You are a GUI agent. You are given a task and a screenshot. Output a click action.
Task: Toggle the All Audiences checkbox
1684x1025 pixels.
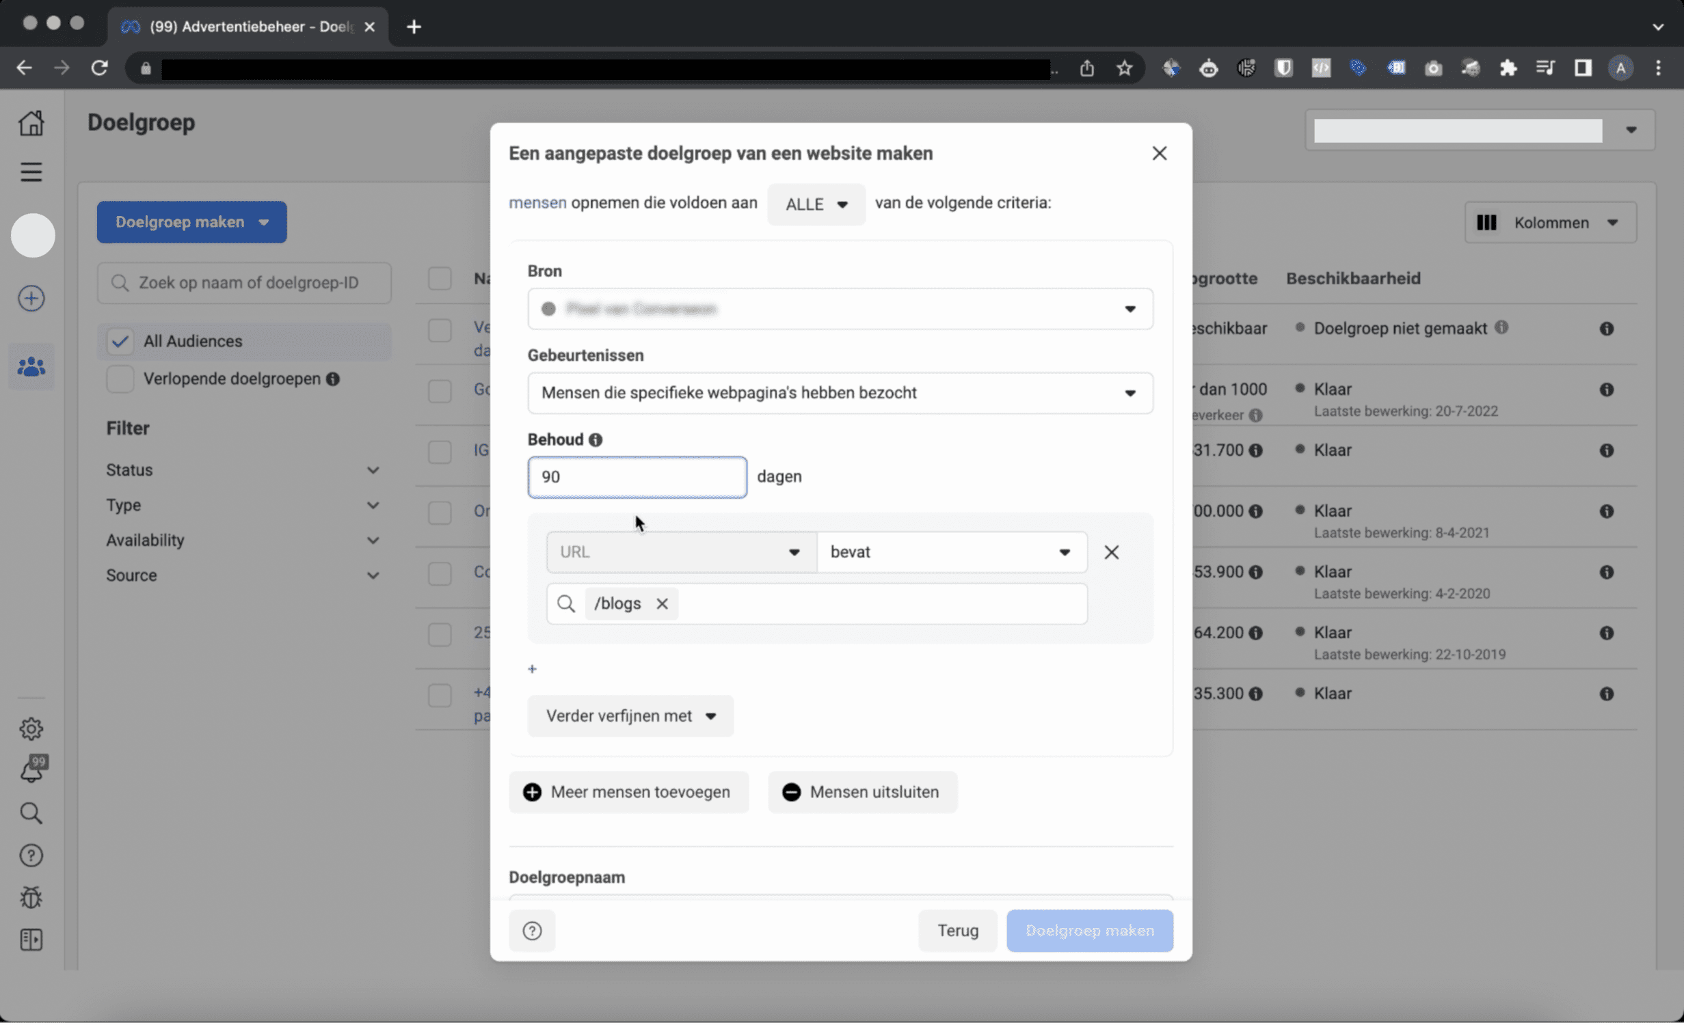coord(120,341)
